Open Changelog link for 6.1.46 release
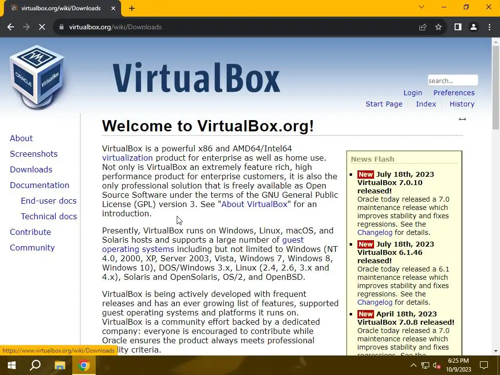Viewport: 500px width, 375px height. pos(375,302)
